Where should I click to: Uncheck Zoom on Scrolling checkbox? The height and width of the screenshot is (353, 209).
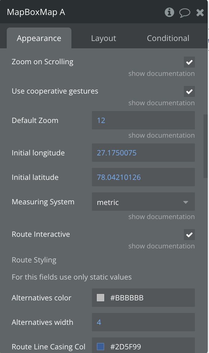(189, 62)
